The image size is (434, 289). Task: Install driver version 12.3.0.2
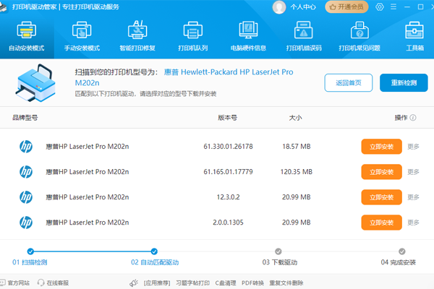(381, 197)
